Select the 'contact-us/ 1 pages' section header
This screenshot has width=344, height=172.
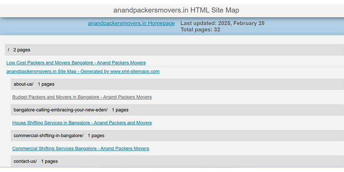coord(177,161)
